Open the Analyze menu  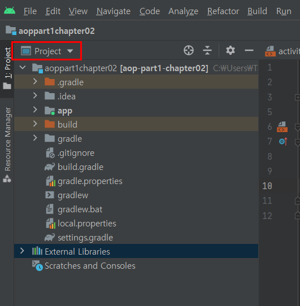183,11
